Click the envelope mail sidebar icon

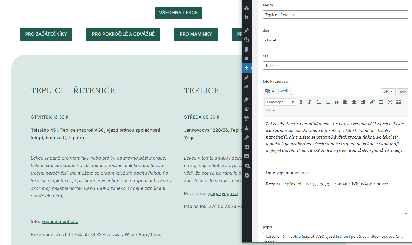pos(247,166)
